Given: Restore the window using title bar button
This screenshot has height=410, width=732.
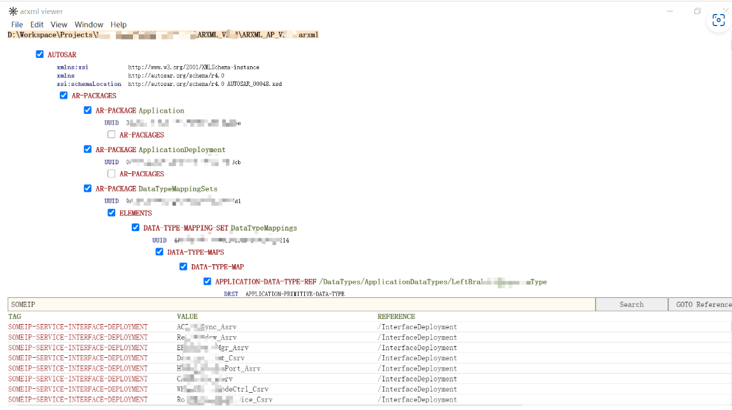Looking at the screenshot, I should coord(698,11).
